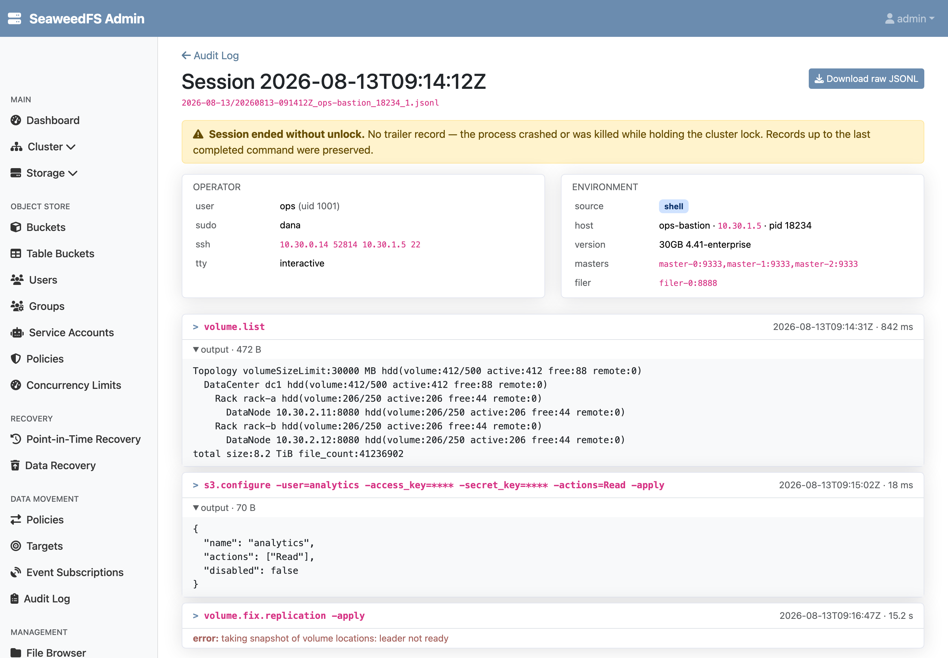This screenshot has height=658, width=948.
Task: Click the download icon on raw JSONL button
Action: [x=819, y=79]
